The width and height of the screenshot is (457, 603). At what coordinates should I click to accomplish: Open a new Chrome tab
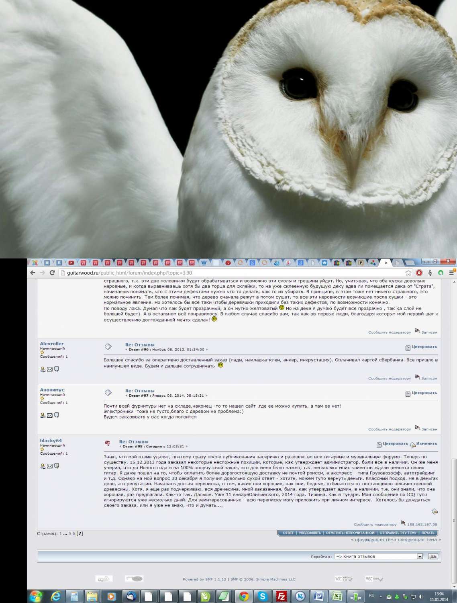[409, 263]
